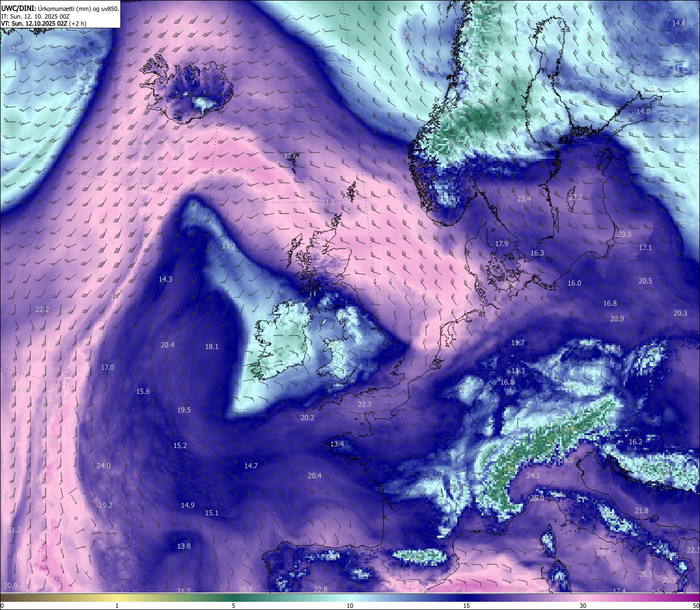Click the 13.8 value on the map

click(184, 546)
